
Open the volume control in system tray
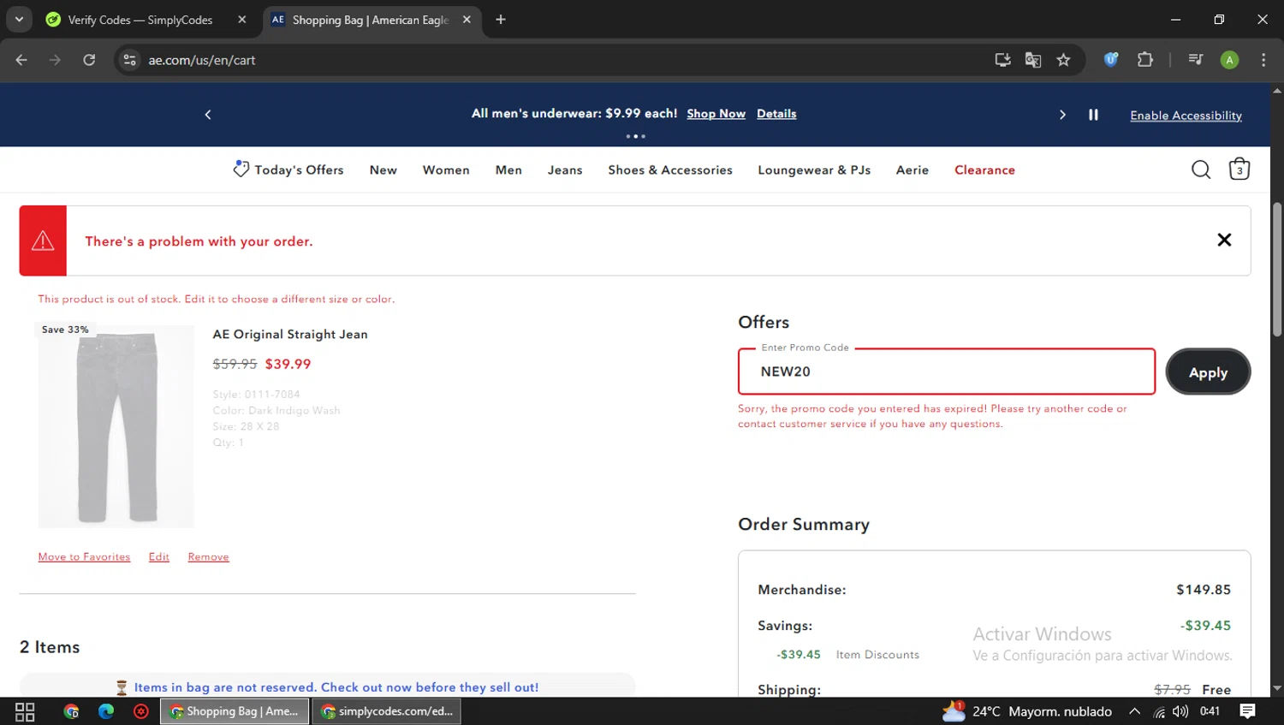1180,711
